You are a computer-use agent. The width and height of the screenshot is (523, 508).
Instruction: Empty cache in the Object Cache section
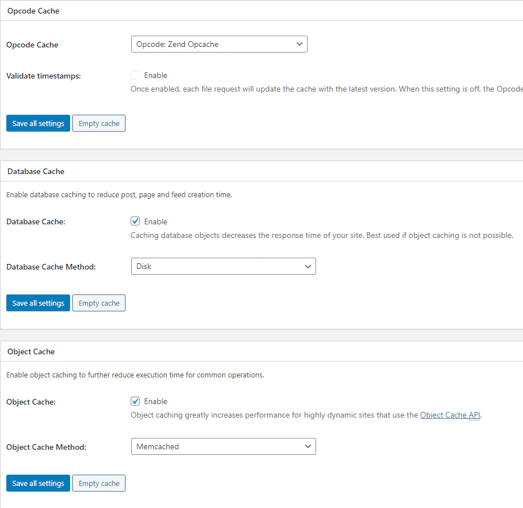(x=99, y=483)
